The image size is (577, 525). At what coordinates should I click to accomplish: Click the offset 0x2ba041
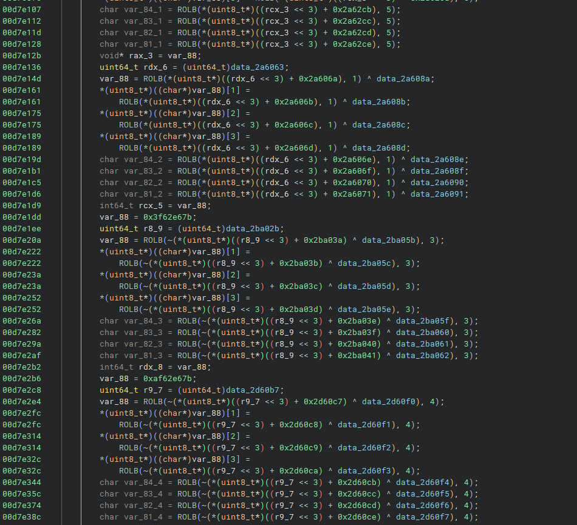click(357, 356)
